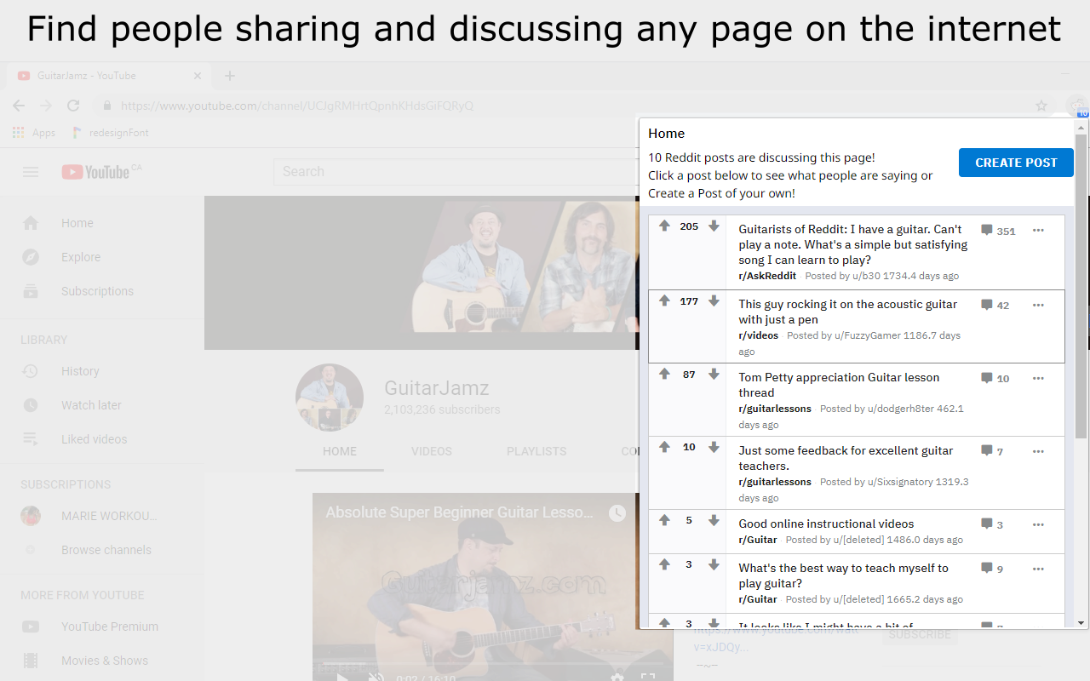Click the Reddit popup scrollbar thumb
Image resolution: width=1090 pixels, height=681 pixels.
coord(1081,287)
